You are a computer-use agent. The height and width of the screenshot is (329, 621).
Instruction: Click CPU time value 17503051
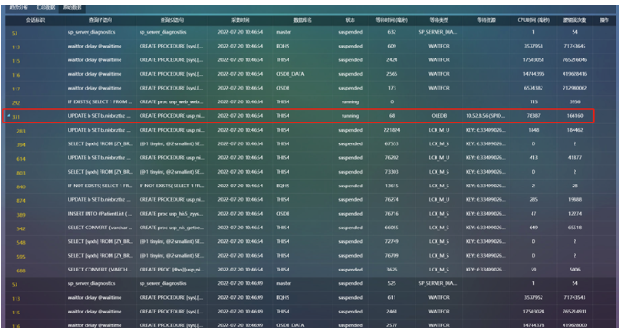pyautogui.click(x=533, y=59)
